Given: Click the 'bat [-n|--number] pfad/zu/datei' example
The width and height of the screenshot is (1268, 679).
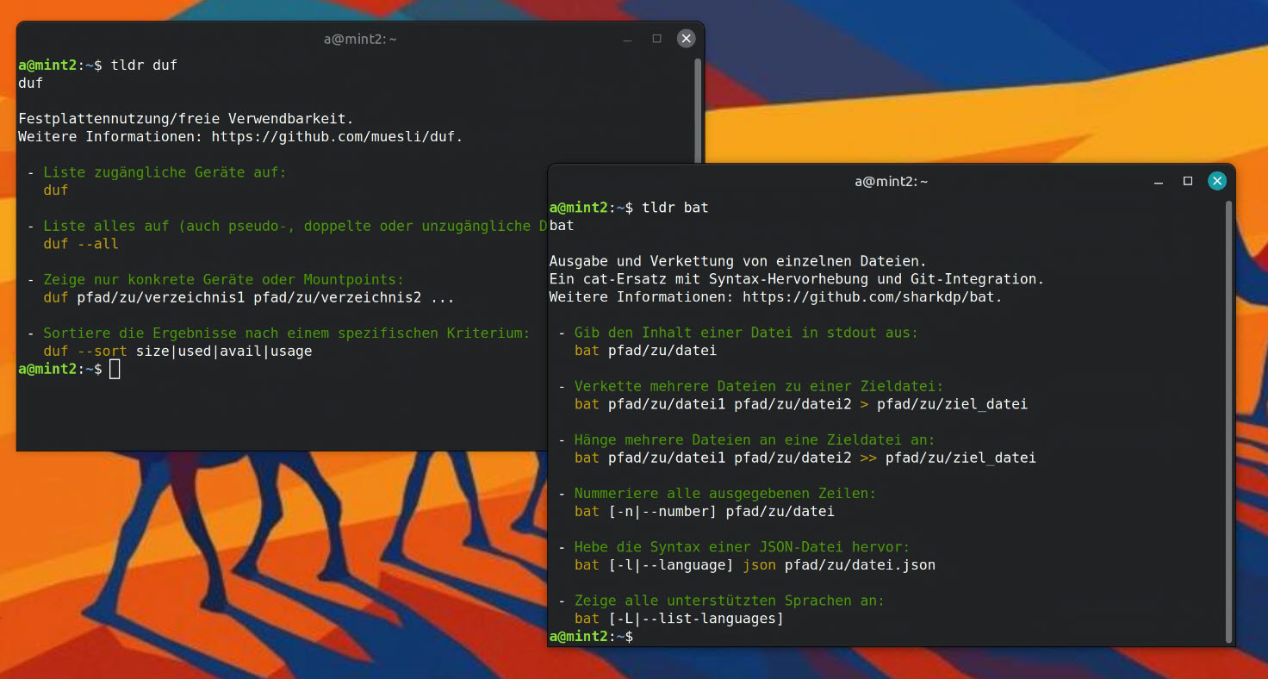Looking at the screenshot, I should click(x=704, y=512).
